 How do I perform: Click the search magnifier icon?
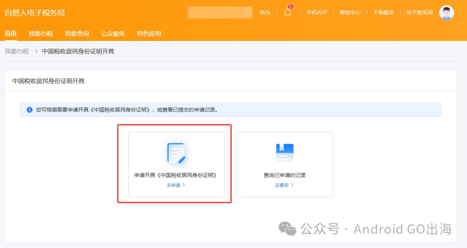click(x=248, y=12)
